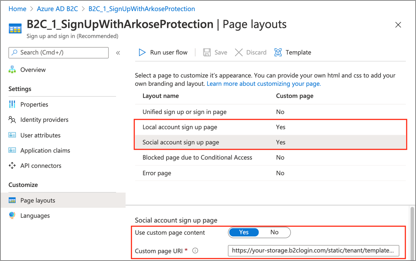
Task: Open API connectors in sidebar
Action: click(41, 166)
